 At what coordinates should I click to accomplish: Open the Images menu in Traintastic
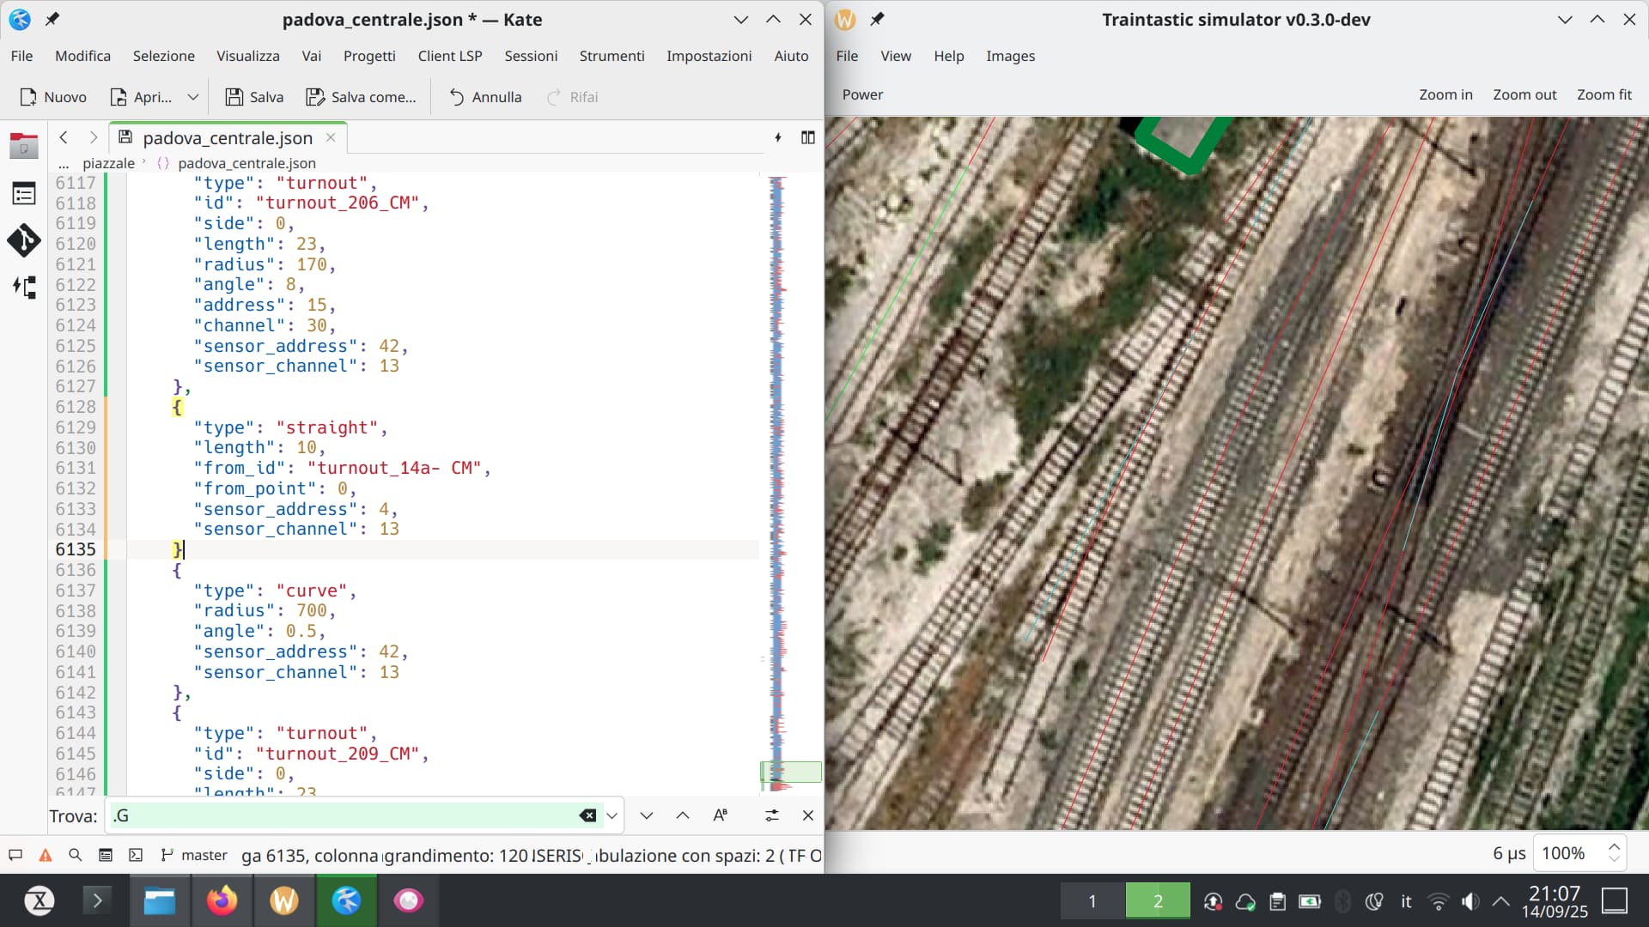1010,56
